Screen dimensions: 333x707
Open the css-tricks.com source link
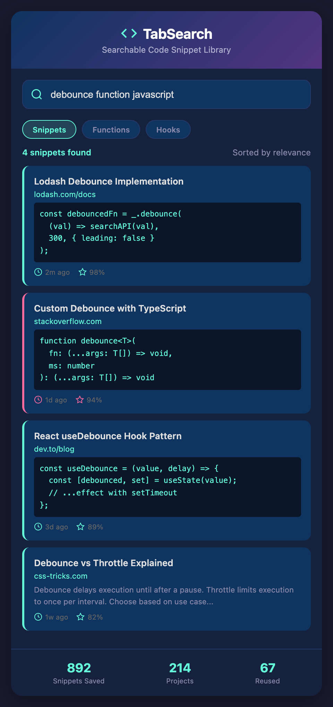[61, 576]
